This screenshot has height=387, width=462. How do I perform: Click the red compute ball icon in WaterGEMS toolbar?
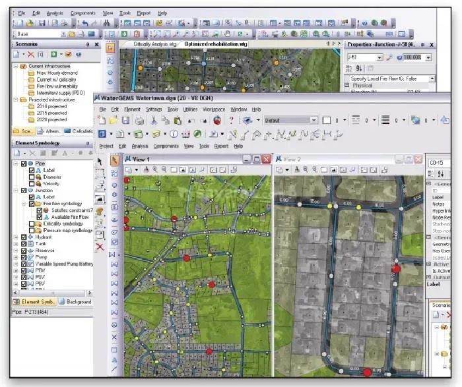click(217, 120)
